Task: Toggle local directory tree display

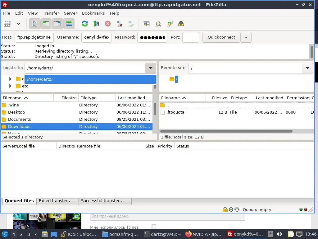Action: tap(46, 24)
